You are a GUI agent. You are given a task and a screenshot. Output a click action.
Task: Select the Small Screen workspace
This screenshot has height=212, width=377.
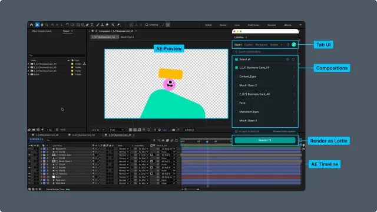tap(253, 25)
